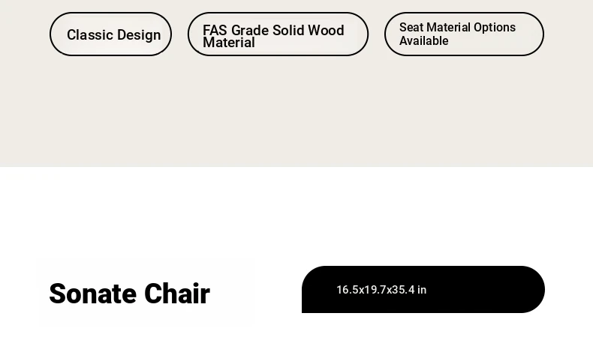Screen dimensions: 593x346
Task: Click the Sonate Chair heading
Action: coord(129,294)
